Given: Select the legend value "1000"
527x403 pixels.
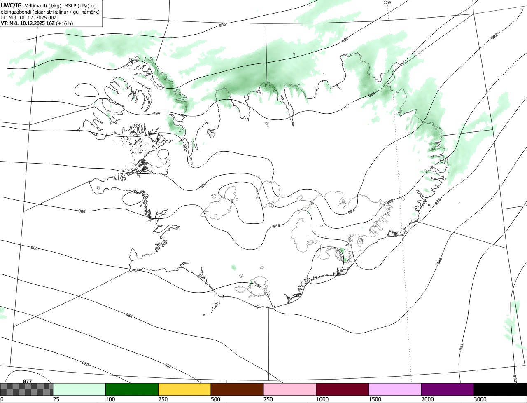Looking at the screenshot, I should click(x=322, y=399).
